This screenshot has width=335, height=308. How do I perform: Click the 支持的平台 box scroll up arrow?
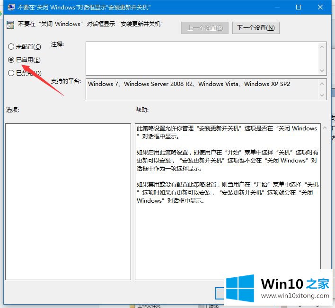322,84
